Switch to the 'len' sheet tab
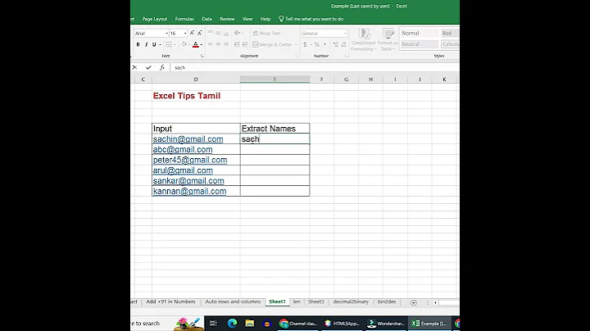 coord(297,302)
